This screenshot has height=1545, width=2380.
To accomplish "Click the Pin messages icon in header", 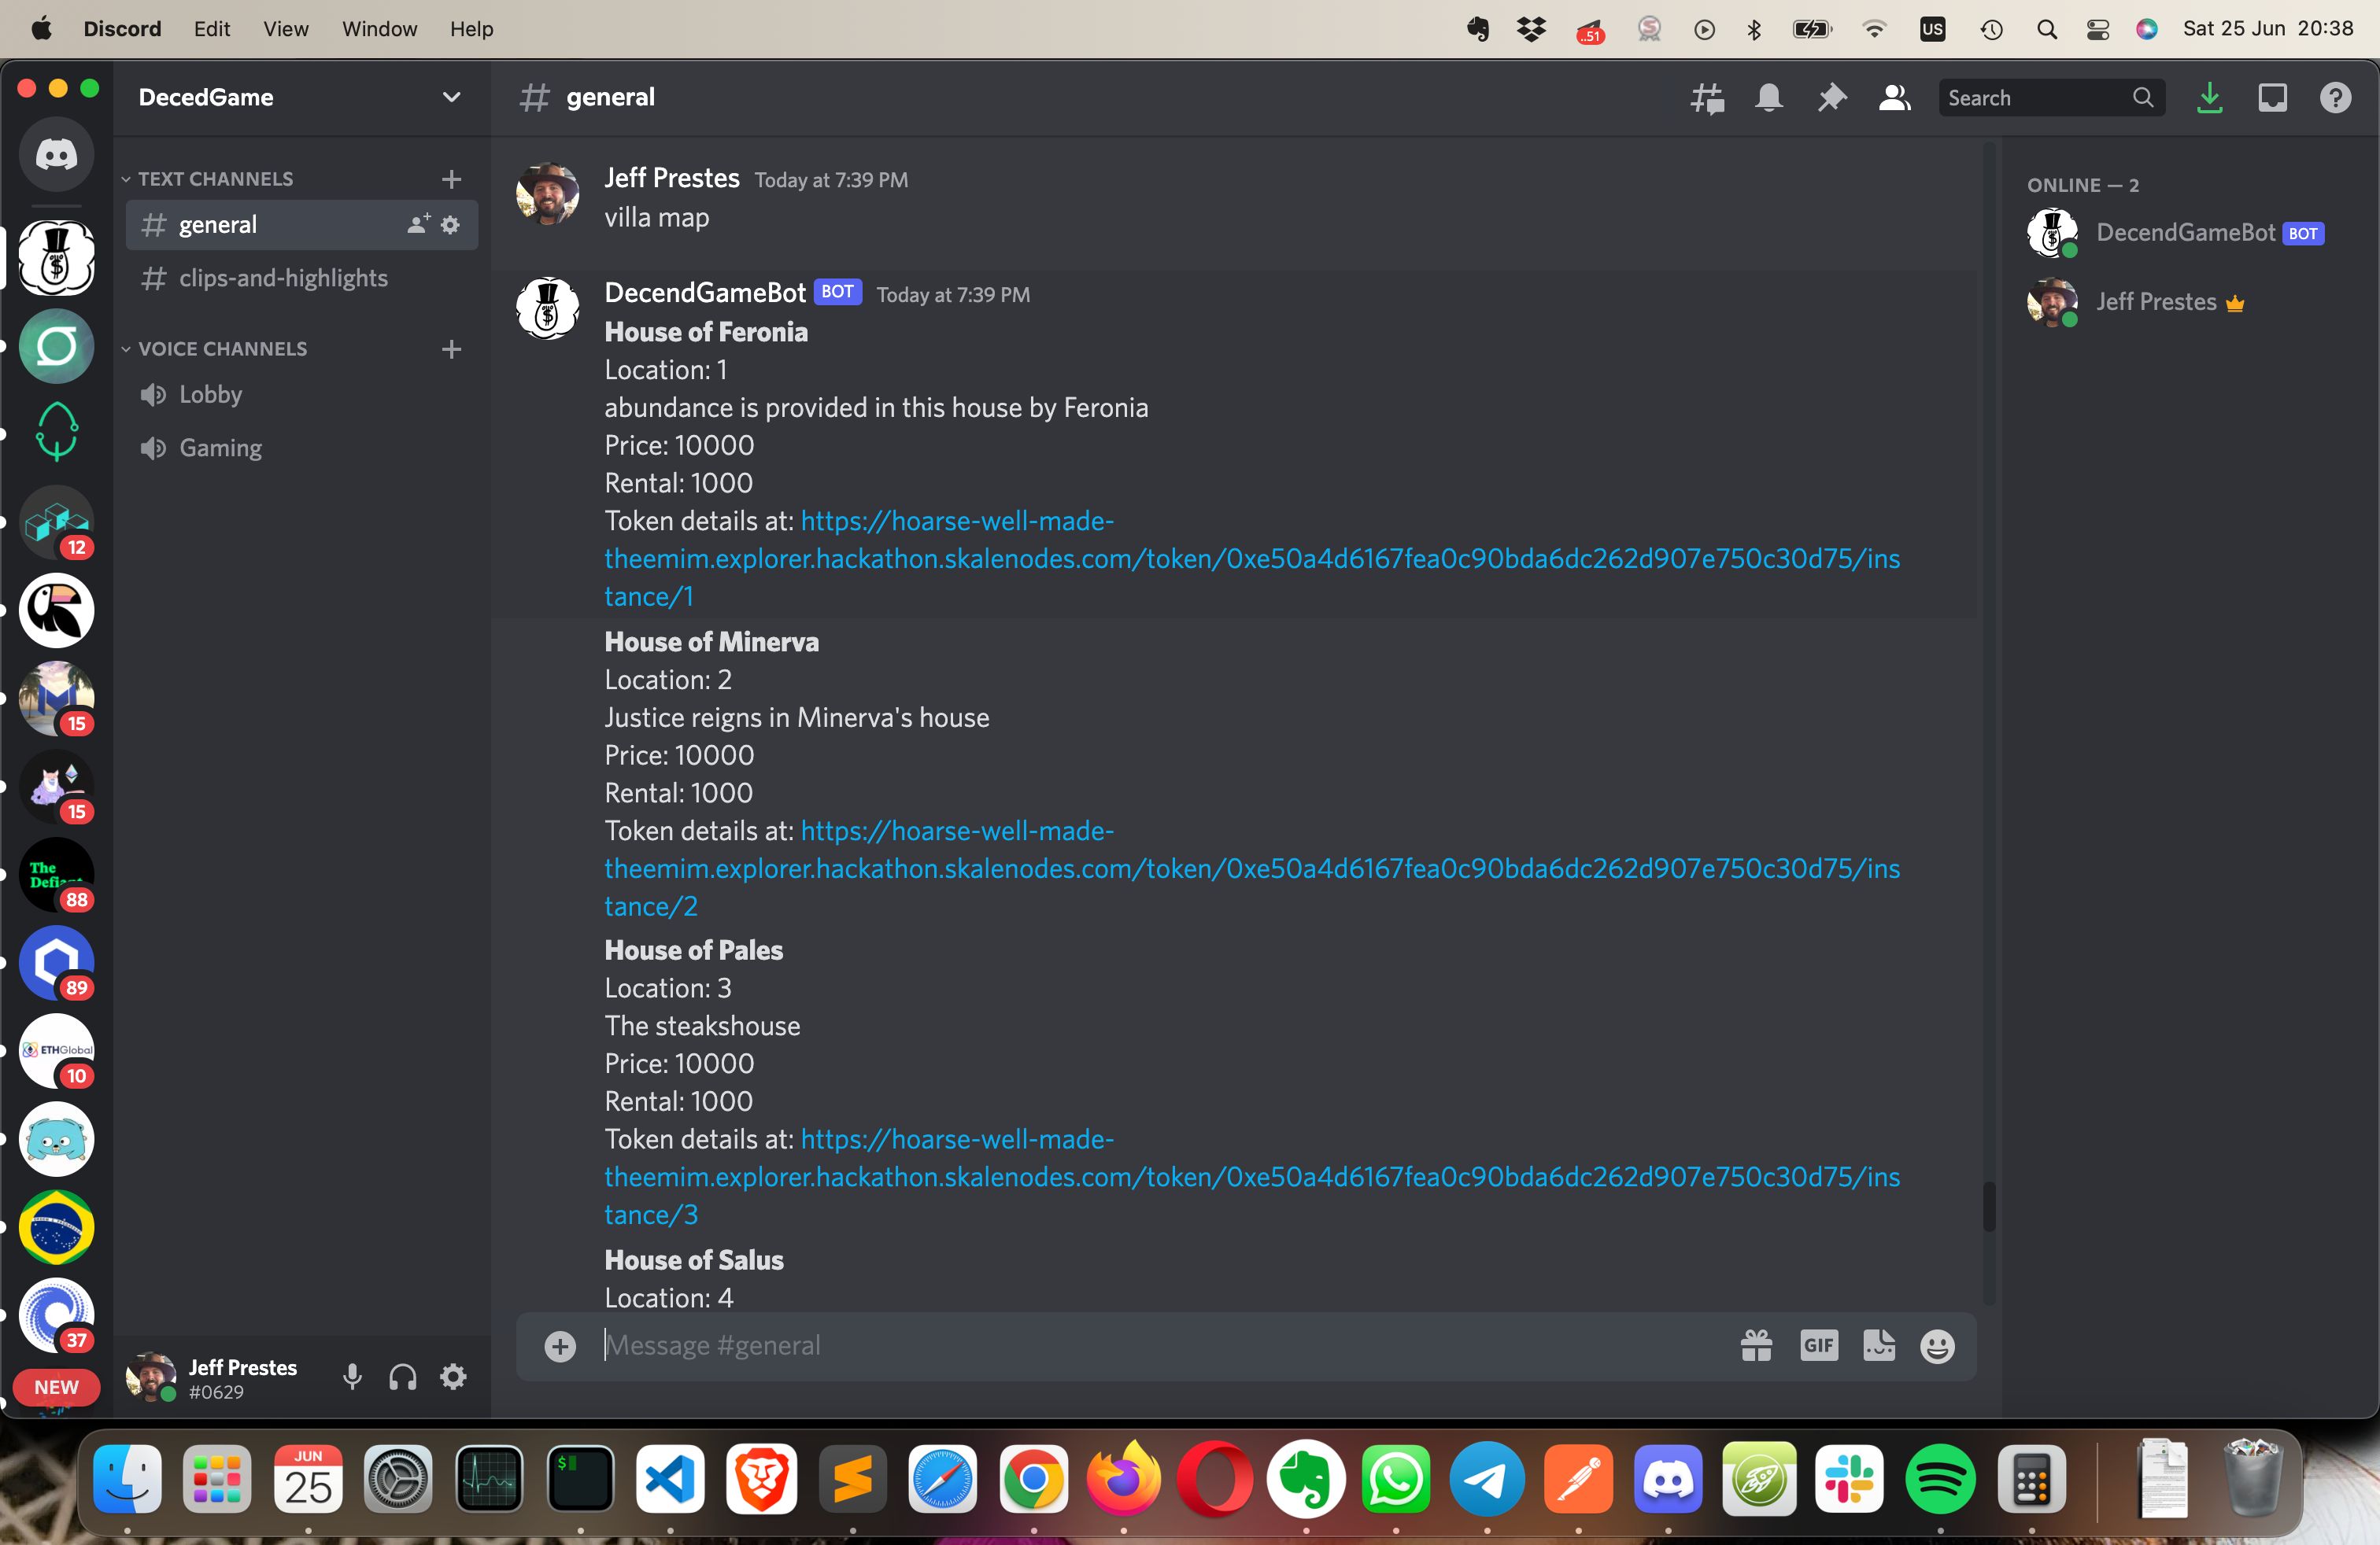I will 1832,97.
